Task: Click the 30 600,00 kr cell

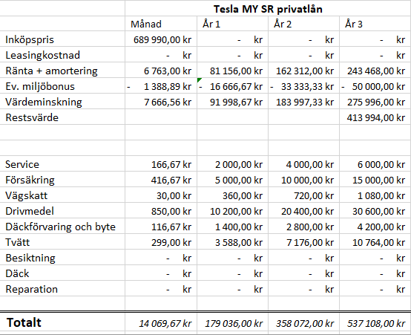Action: click(375, 211)
